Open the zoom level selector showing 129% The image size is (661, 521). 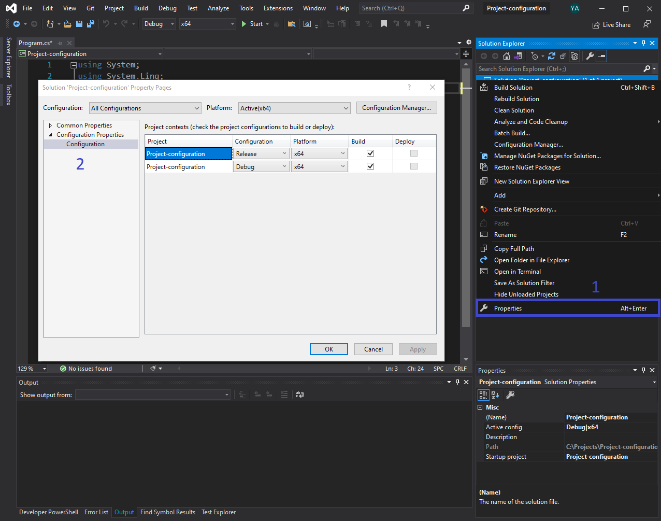click(32, 368)
